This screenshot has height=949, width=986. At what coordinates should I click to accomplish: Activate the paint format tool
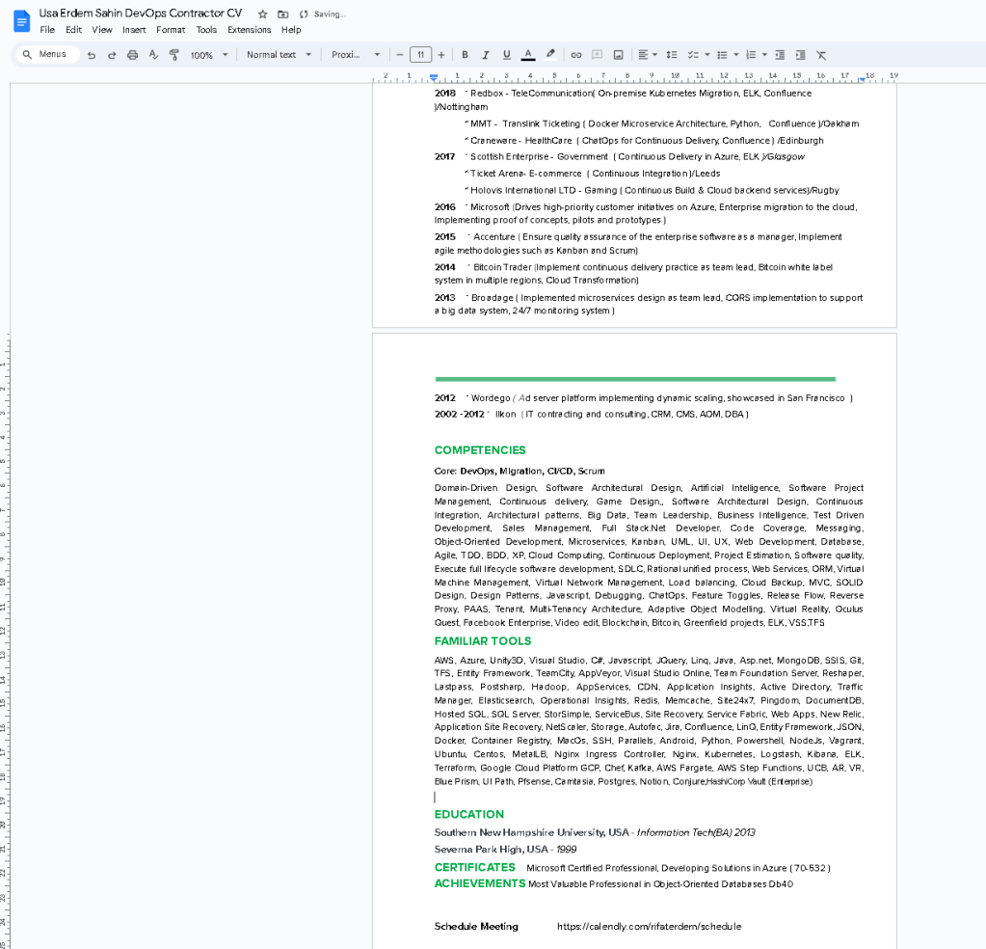pos(174,55)
